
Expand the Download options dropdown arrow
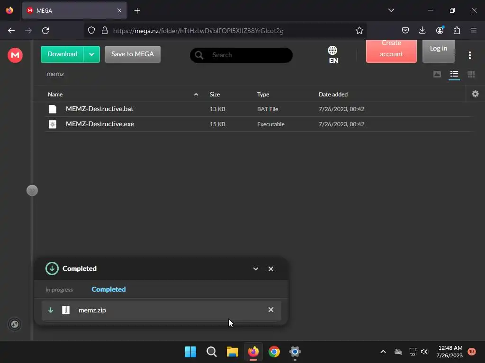(x=91, y=54)
